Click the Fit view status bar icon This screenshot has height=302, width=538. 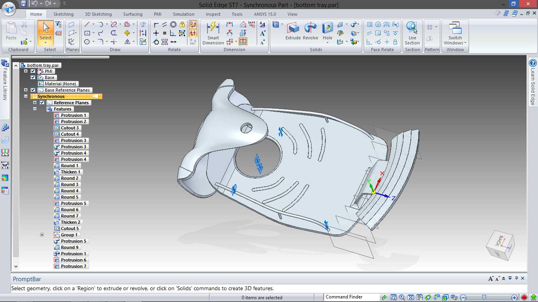coord(411,298)
